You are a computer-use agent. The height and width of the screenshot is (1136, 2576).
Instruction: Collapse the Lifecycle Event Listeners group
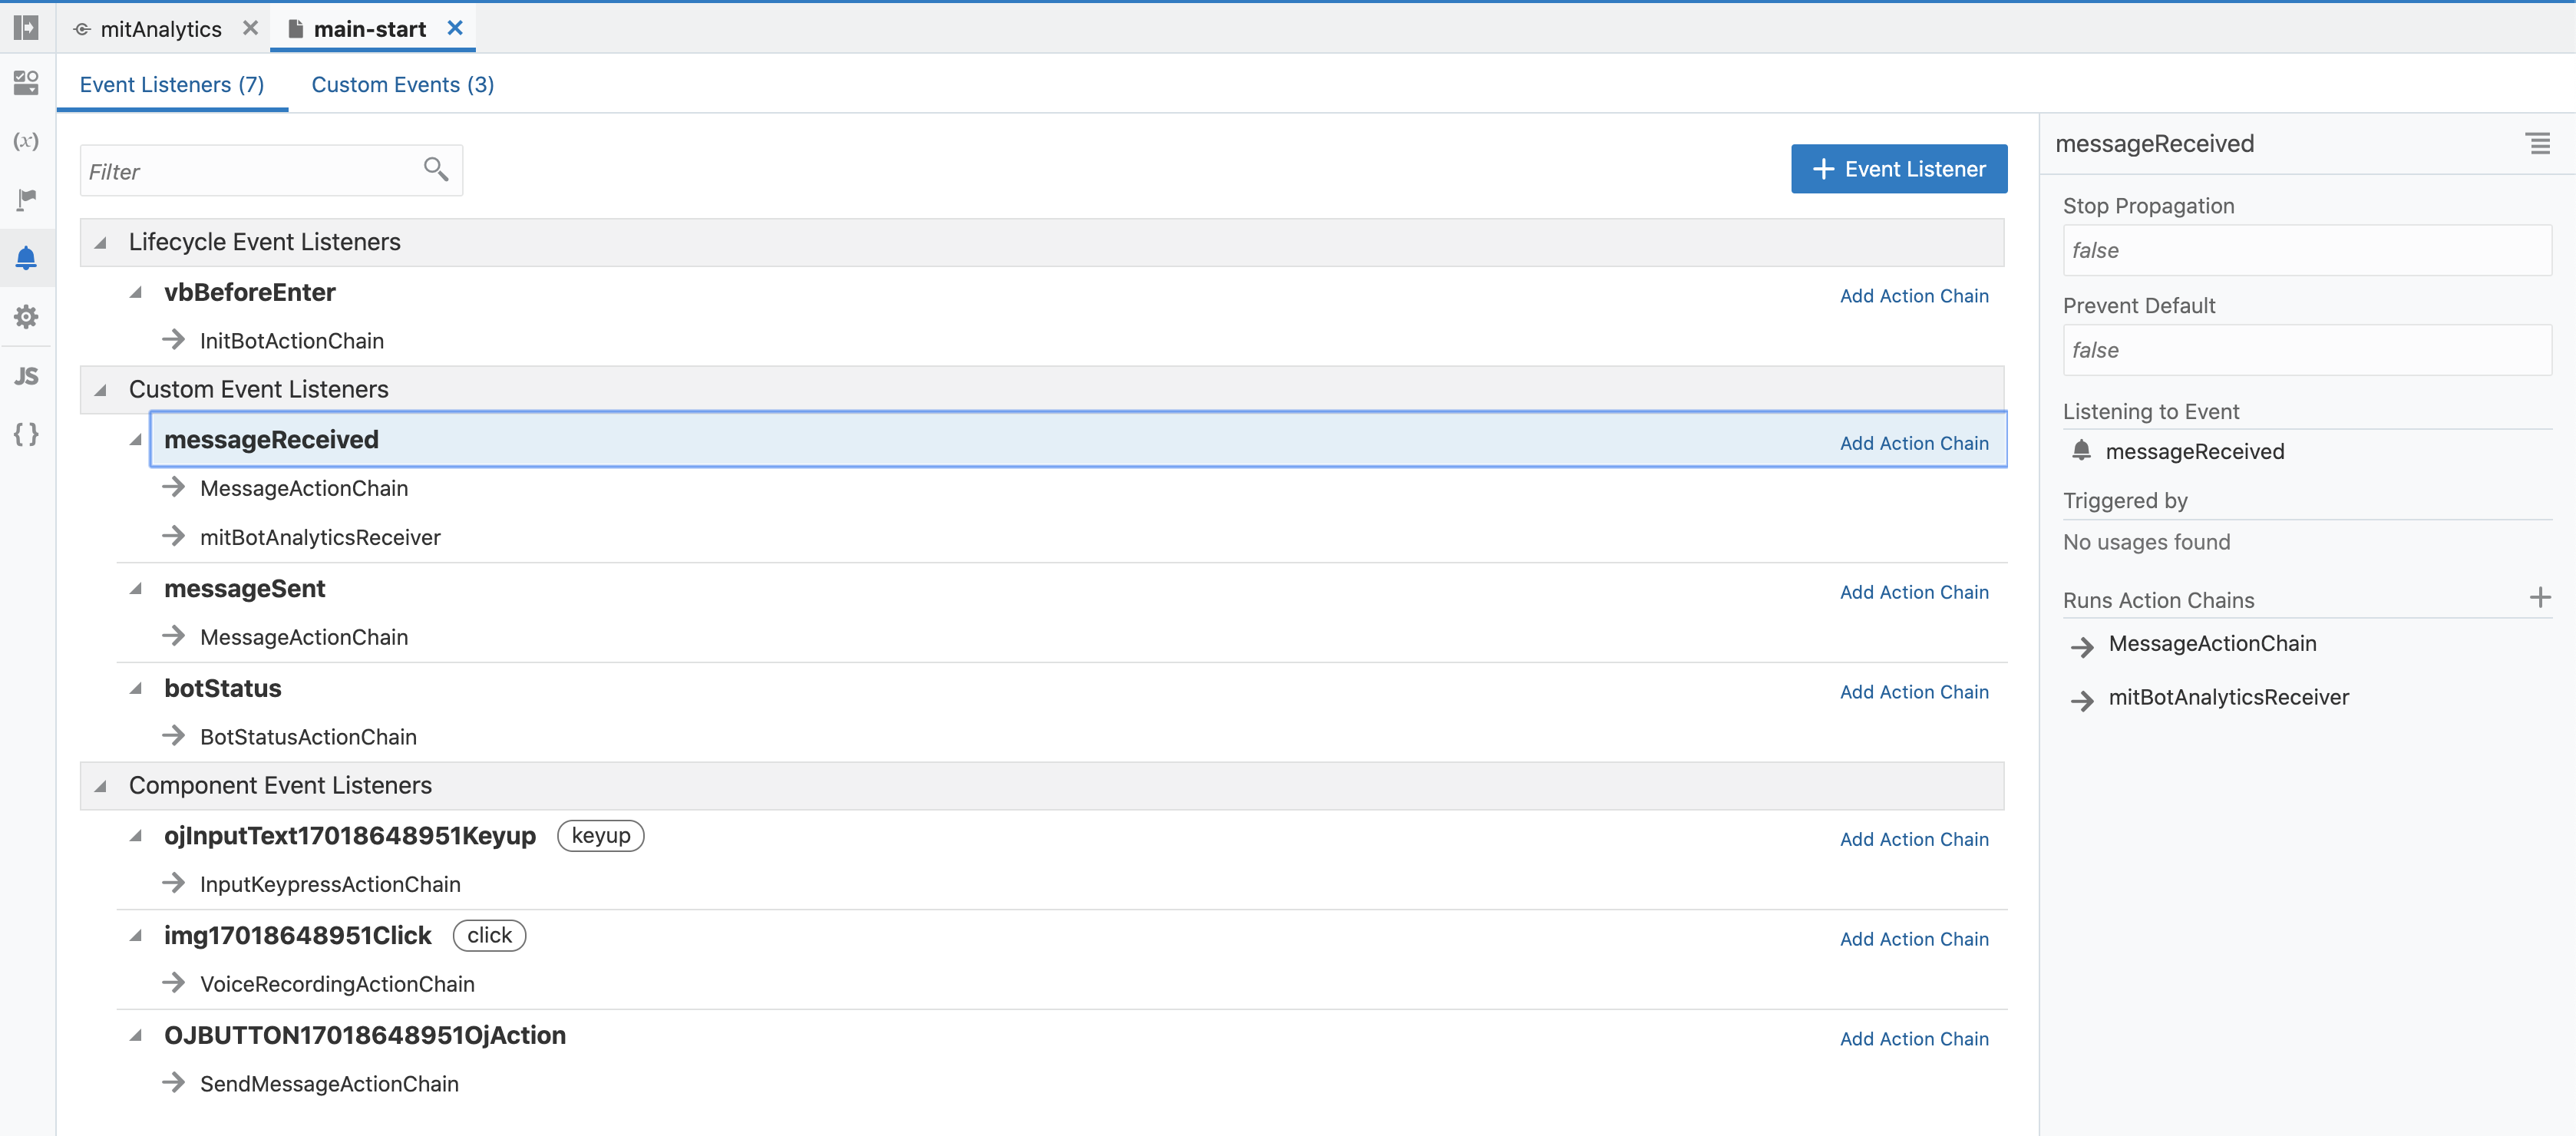click(101, 243)
